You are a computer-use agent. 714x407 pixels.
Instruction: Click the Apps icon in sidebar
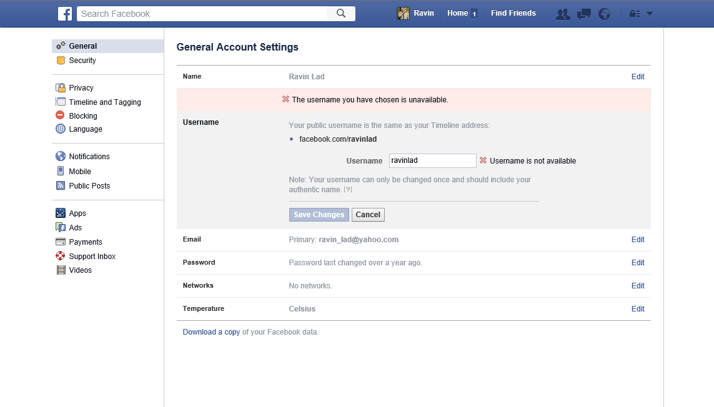[61, 213]
